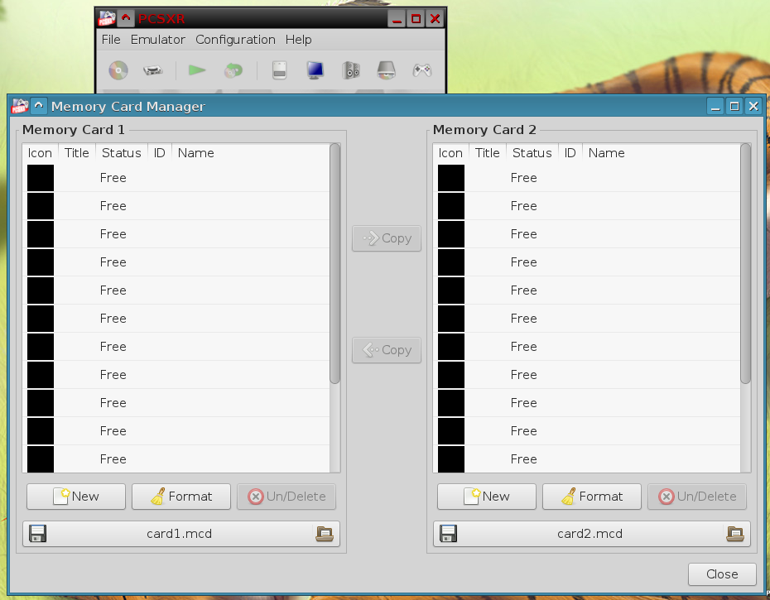Click the left-pointing Copy button

click(387, 350)
